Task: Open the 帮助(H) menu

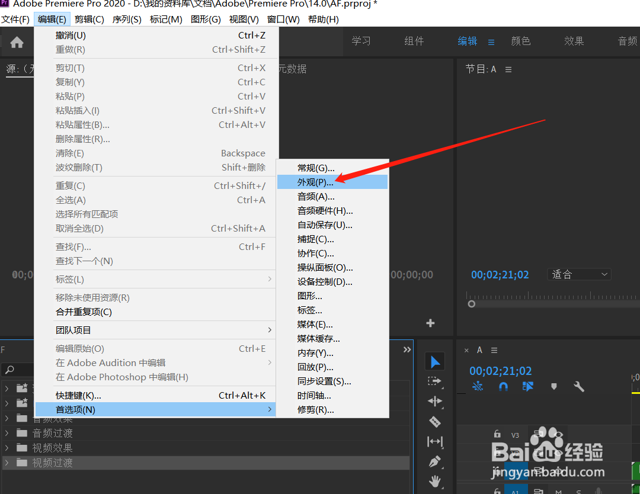Action: click(324, 19)
